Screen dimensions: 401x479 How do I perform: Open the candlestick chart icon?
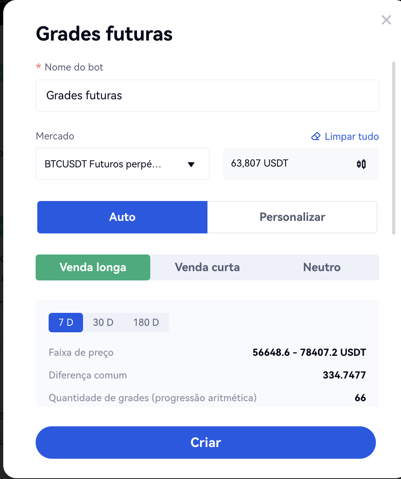(361, 164)
